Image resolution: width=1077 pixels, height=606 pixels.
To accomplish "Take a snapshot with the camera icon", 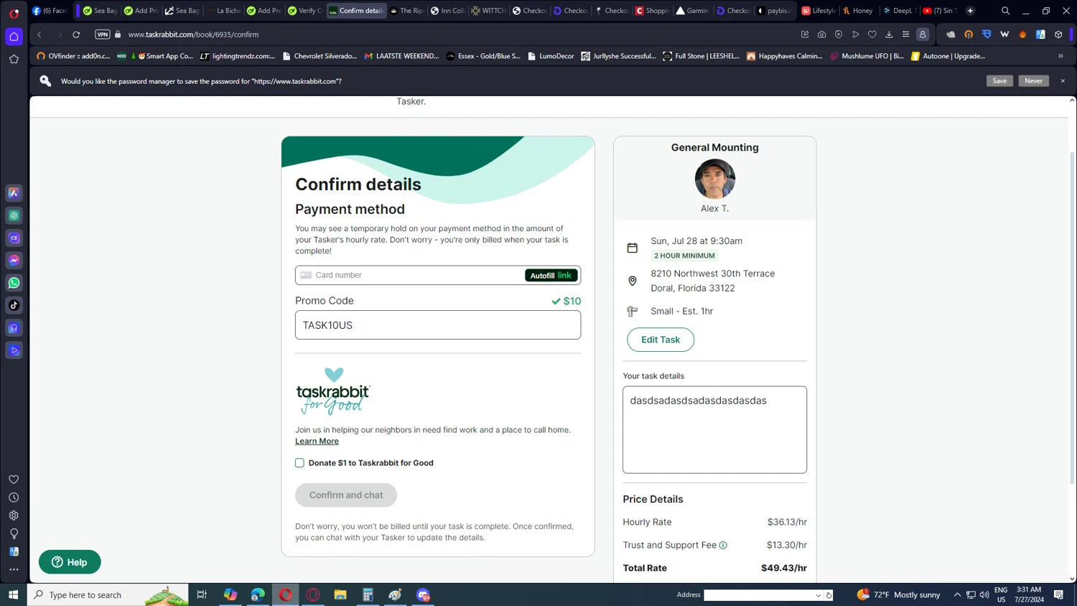I will (821, 34).
